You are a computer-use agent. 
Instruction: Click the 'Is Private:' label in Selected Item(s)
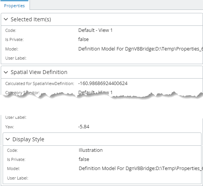(14, 39)
